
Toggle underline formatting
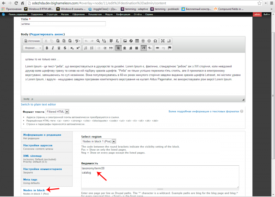59,48
